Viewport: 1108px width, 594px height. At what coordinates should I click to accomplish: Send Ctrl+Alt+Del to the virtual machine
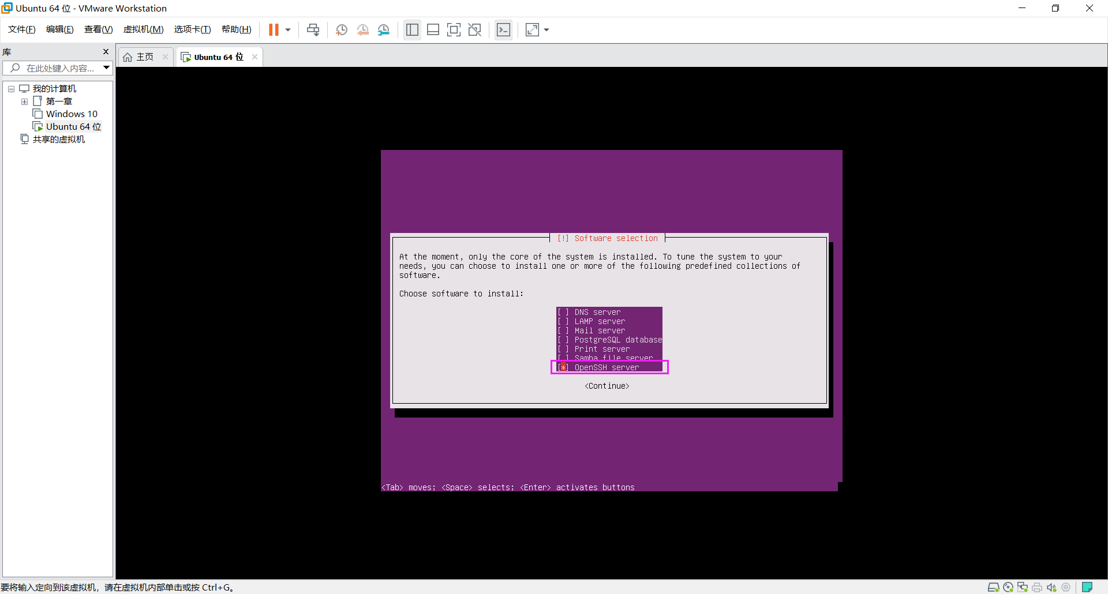tap(313, 30)
